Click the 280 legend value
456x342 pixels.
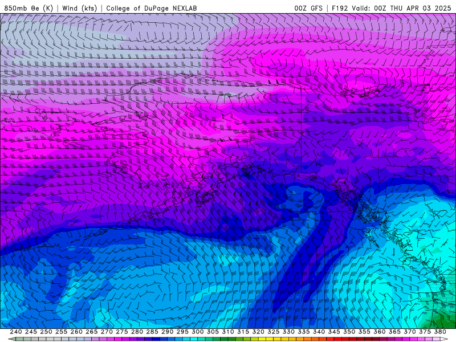[137, 332]
